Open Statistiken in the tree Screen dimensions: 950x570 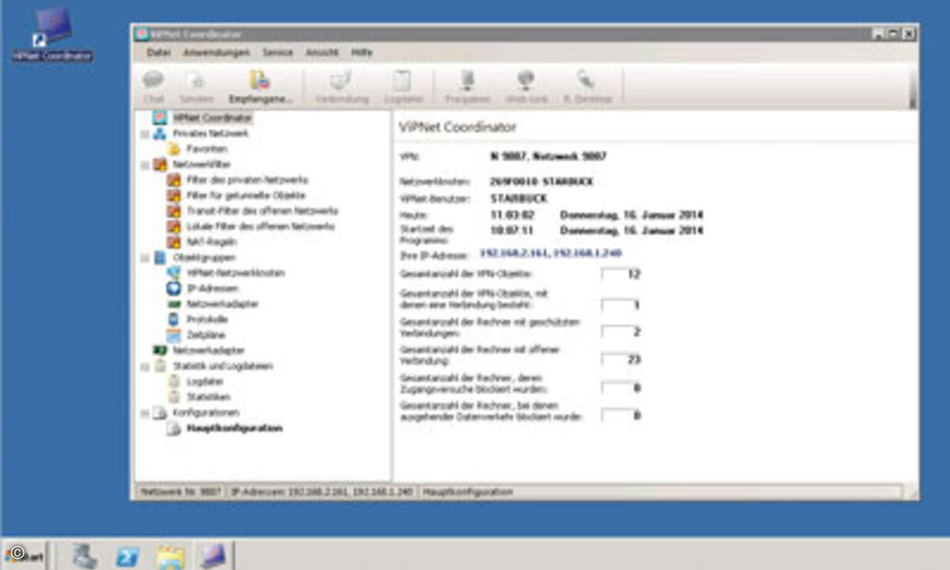pyautogui.click(x=209, y=397)
